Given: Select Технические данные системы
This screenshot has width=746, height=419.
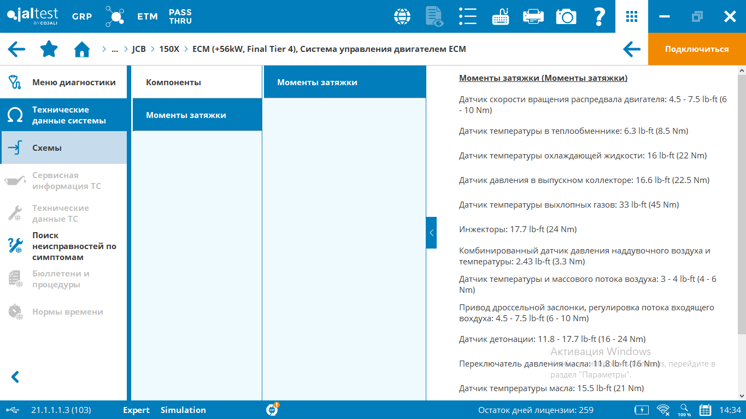Looking at the screenshot, I should (63, 115).
